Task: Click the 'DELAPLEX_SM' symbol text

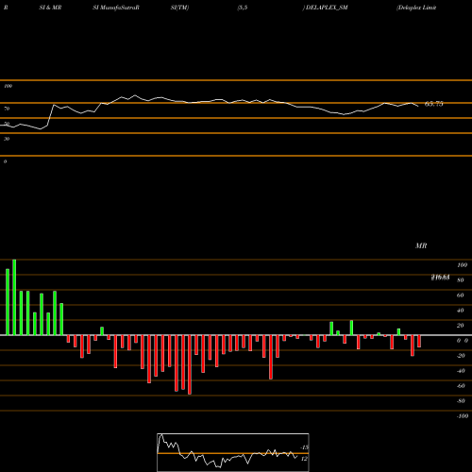Action: tap(327, 8)
